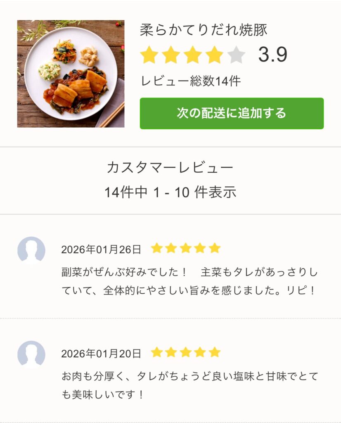Image resolution: width=341 pixels, height=423 pixels.
Task: Click the date 2026年01月20日
Action: click(x=101, y=354)
